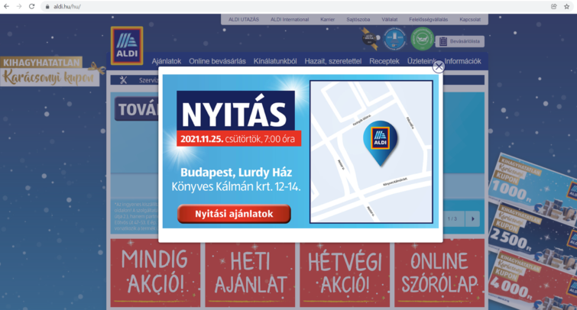Expand the Receptek menu
This screenshot has height=310, width=577.
[384, 60]
